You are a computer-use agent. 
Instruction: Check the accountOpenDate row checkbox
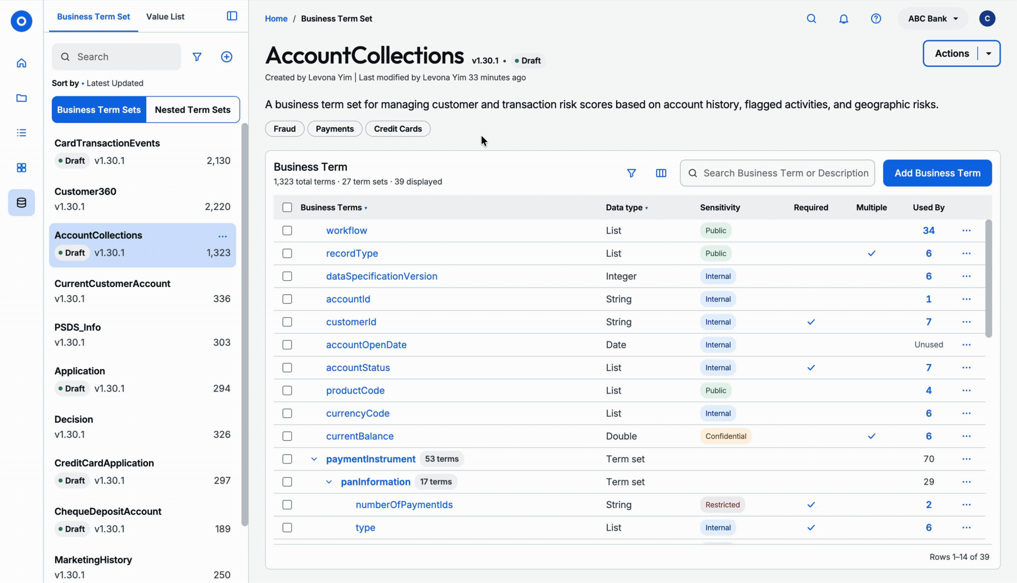point(287,345)
